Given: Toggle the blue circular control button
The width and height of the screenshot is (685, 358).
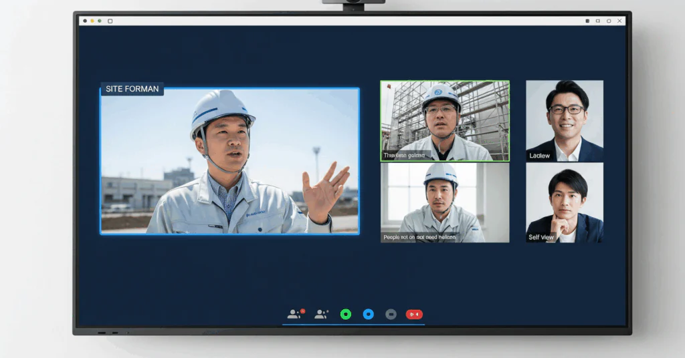Looking at the screenshot, I should coord(369,314).
